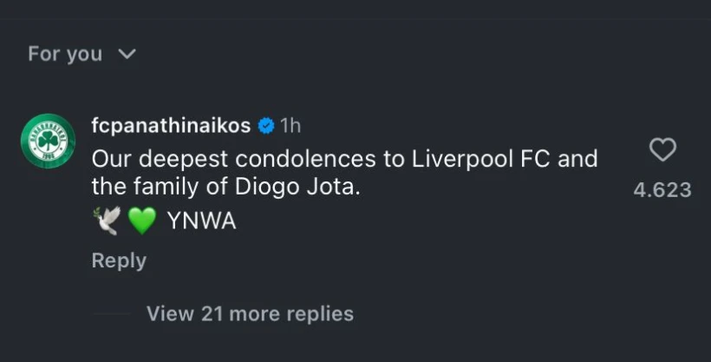Open the fcpanathinaikos username profile
The height and width of the screenshot is (362, 711).
[171, 125]
